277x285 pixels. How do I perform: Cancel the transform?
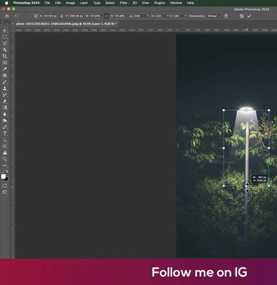pyautogui.click(x=242, y=16)
